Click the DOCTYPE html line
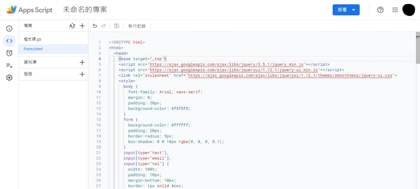This screenshot has width=420, height=189. pyautogui.click(x=127, y=42)
